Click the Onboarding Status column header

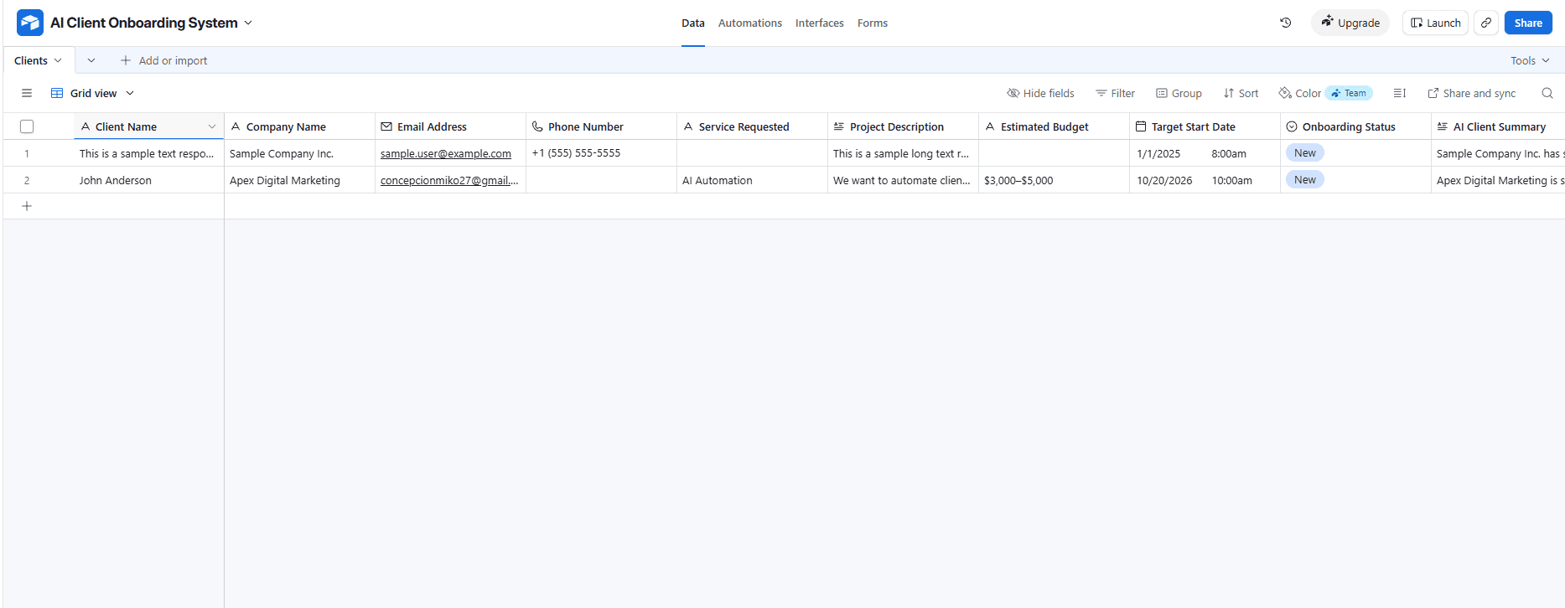click(x=1355, y=126)
